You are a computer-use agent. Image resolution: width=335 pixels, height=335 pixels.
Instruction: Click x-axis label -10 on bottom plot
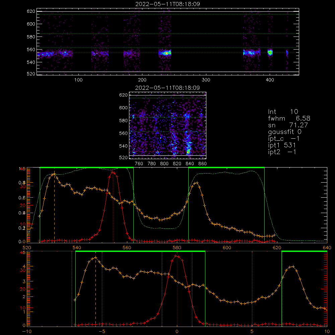27,332
